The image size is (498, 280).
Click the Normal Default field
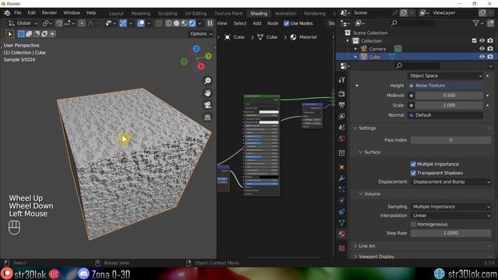(445, 115)
